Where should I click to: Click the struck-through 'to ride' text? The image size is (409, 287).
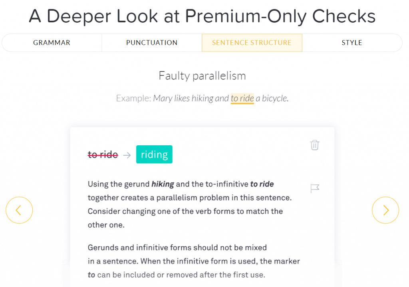click(103, 155)
